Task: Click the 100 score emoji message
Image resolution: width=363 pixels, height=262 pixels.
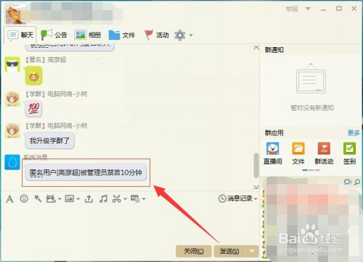Action: [33, 109]
